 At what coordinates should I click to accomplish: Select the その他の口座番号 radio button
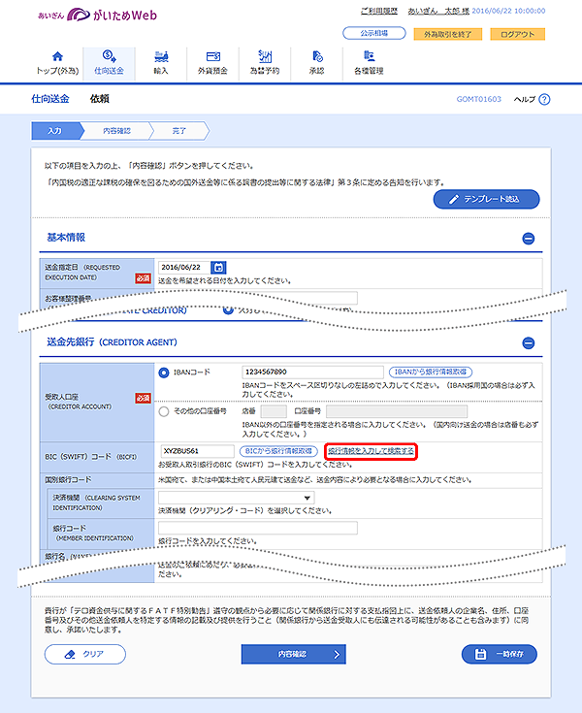pyautogui.click(x=162, y=411)
